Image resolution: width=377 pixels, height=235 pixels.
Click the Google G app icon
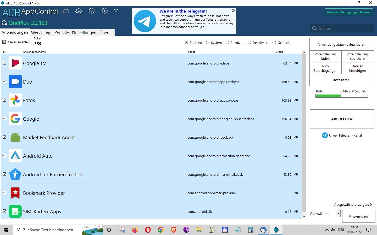(x=15, y=119)
